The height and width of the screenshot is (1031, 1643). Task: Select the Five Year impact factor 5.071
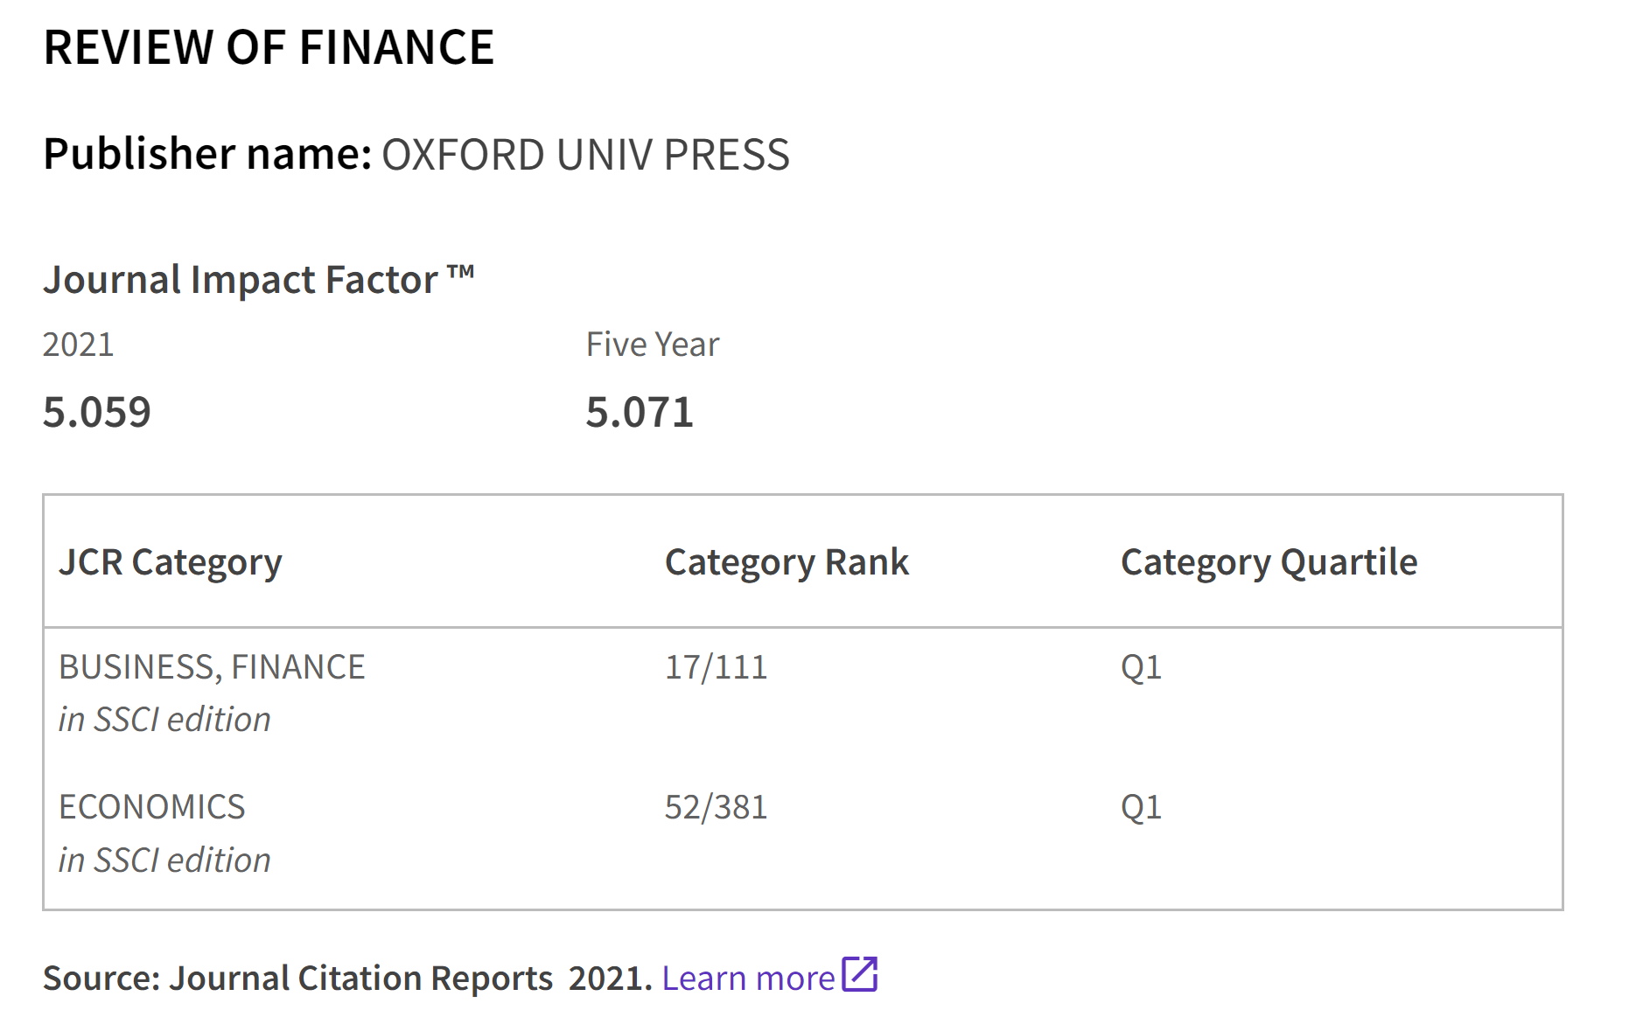(640, 412)
